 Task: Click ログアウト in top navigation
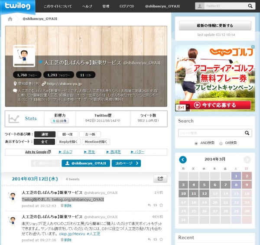(x=127, y=7)
